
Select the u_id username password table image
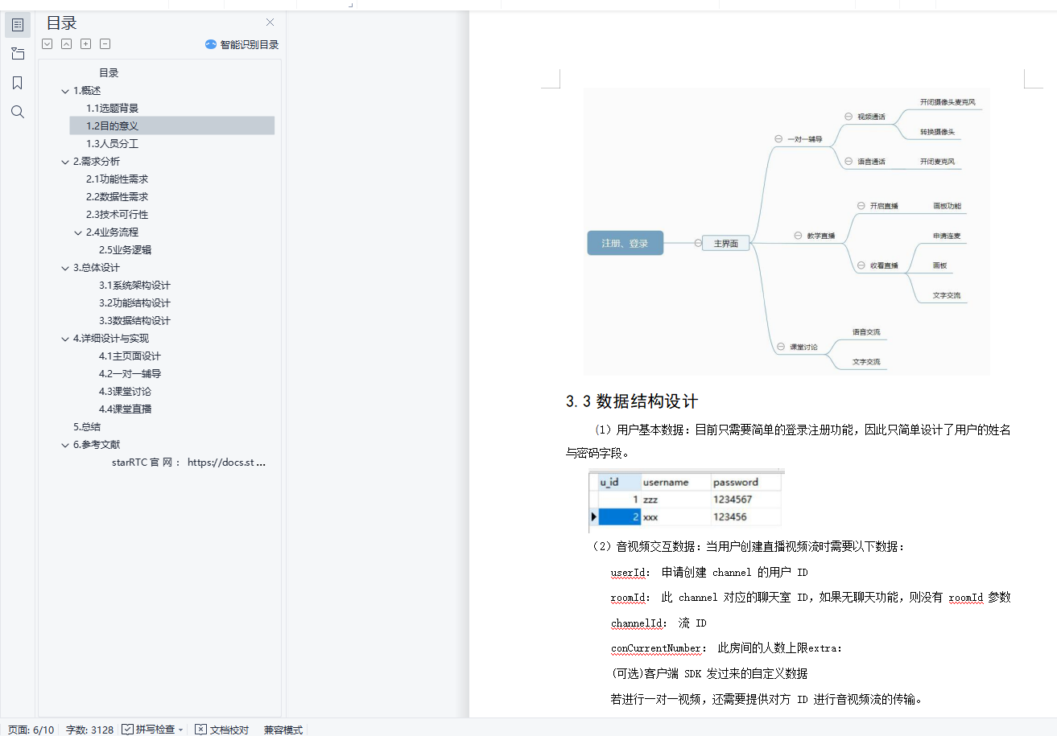687,502
